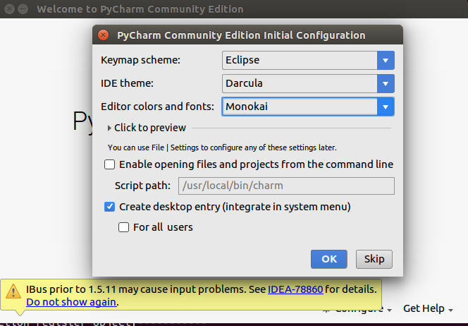The image size is (468, 326).
Task: Click the IDE theme label text
Action: (127, 83)
